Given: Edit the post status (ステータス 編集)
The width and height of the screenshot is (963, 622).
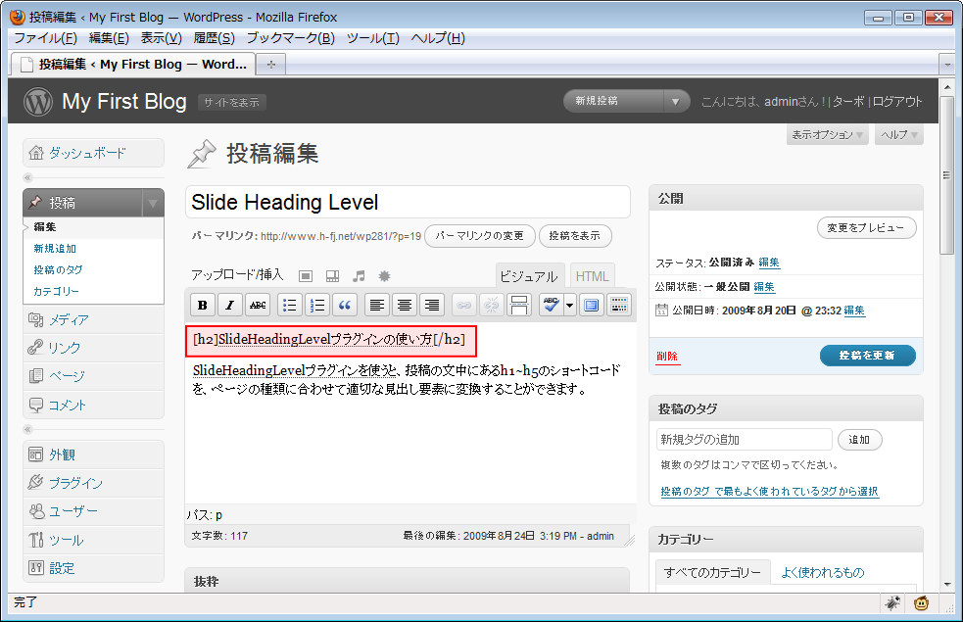Looking at the screenshot, I should [x=769, y=263].
